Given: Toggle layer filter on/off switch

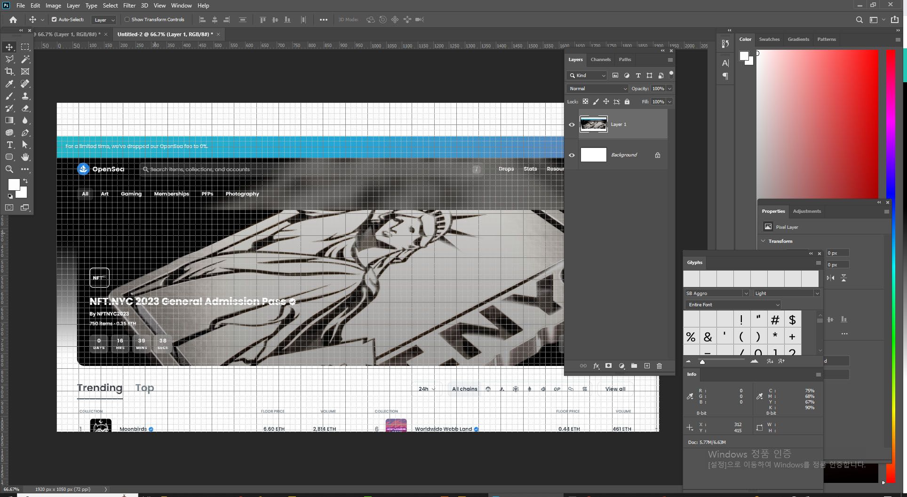Looking at the screenshot, I should pos(671,74).
